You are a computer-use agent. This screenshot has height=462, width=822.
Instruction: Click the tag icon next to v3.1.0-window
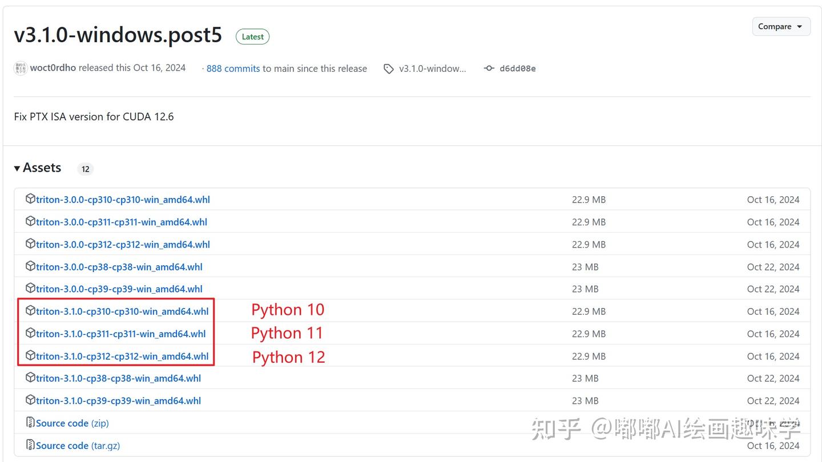tap(389, 69)
